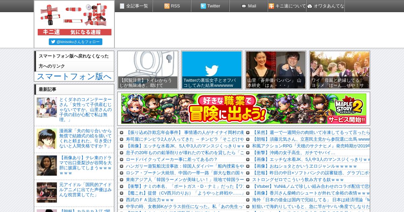404x212 pixels.
Task: Open thumbnail card トイレからうじが無限湧き
Action: tap(148, 70)
